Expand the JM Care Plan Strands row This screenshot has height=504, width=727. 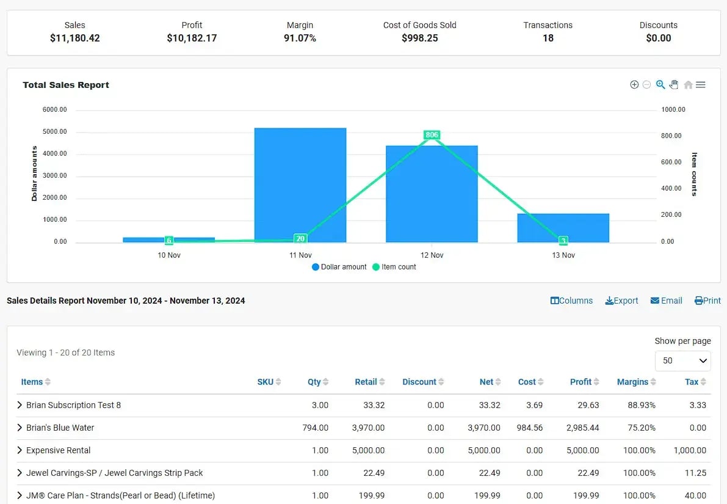(20, 495)
